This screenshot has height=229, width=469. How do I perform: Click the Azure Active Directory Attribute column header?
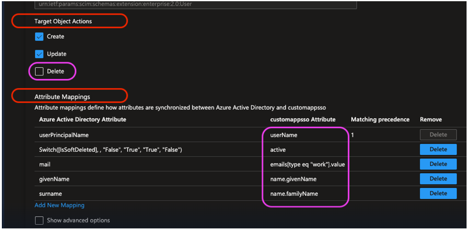point(82,119)
